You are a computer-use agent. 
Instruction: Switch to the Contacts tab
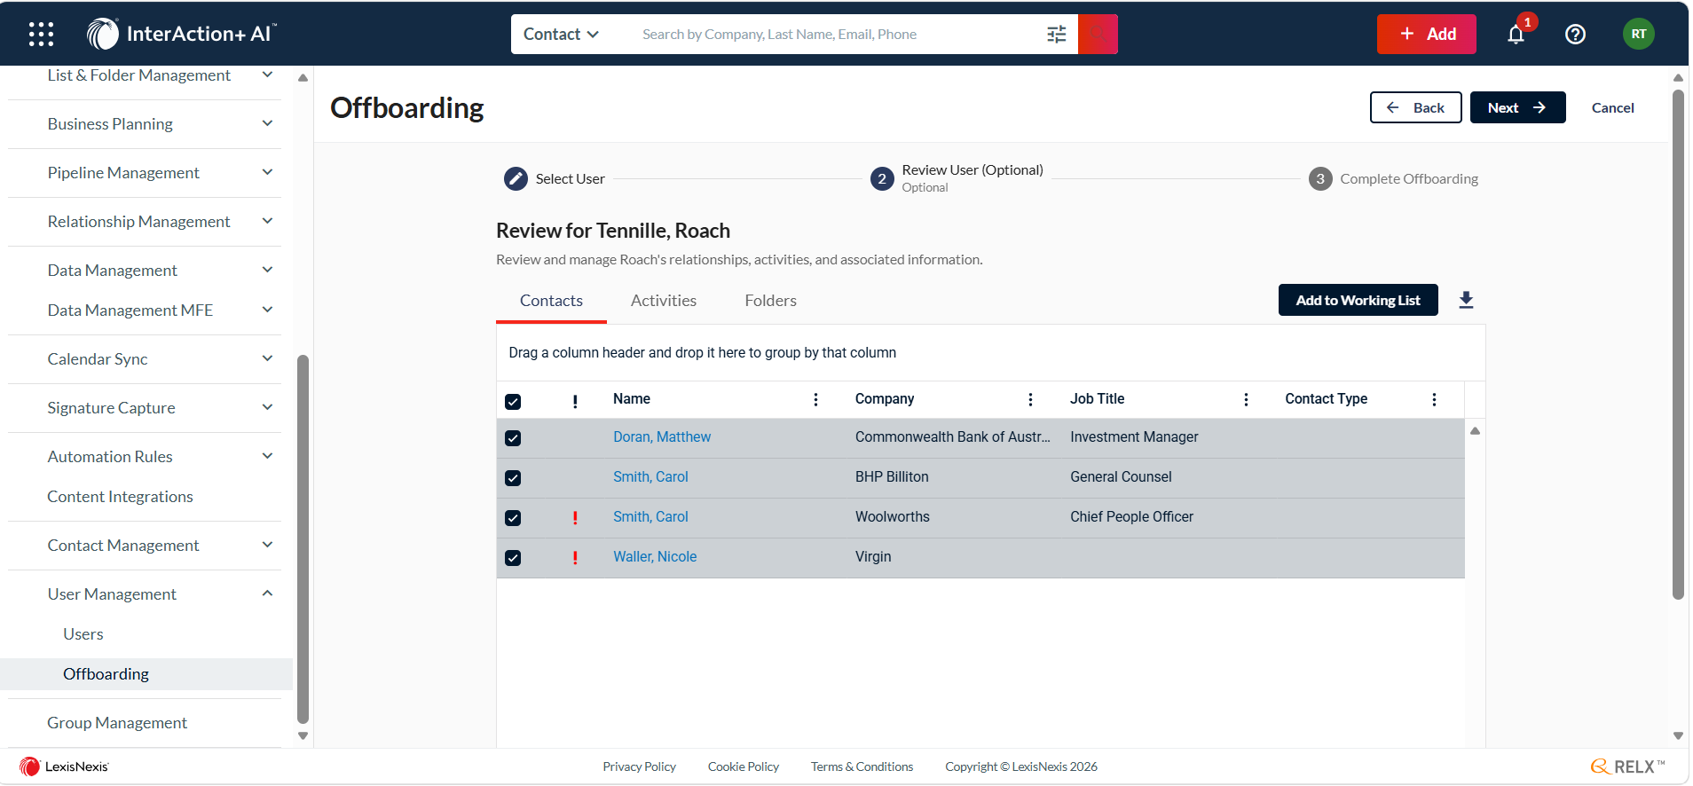tap(551, 301)
